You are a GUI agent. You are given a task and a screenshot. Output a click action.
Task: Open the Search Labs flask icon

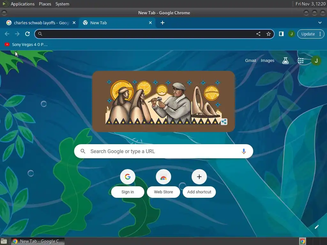[285, 61]
